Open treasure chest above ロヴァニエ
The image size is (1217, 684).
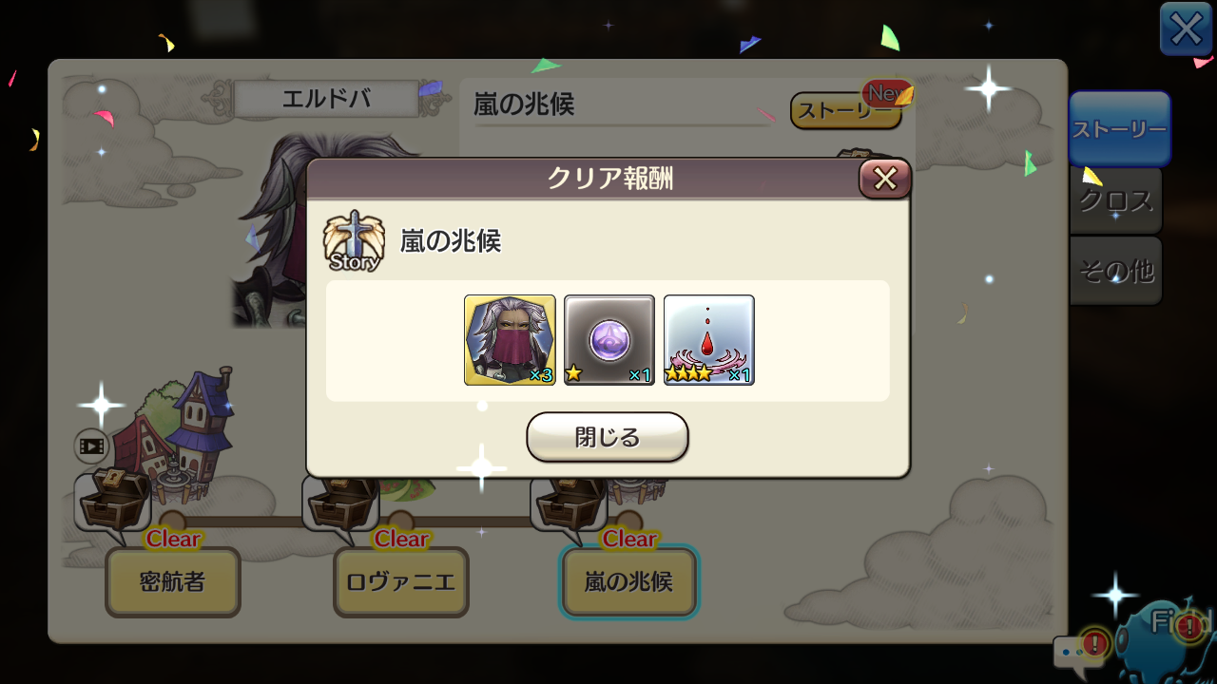[x=341, y=503]
